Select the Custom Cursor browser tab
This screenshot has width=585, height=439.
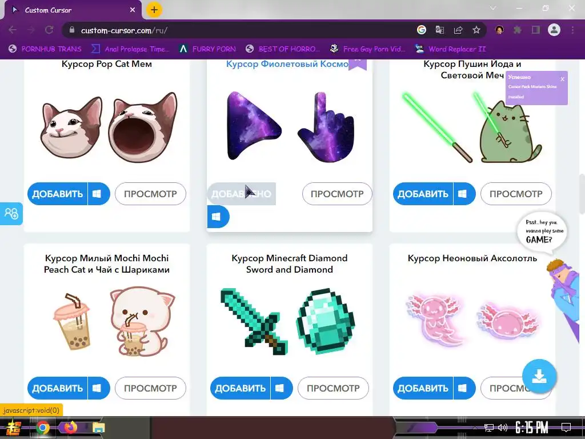[x=73, y=10]
